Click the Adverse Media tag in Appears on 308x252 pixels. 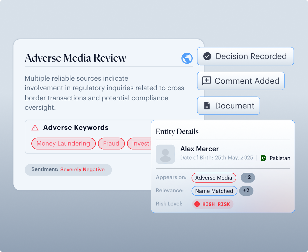pyautogui.click(x=214, y=178)
